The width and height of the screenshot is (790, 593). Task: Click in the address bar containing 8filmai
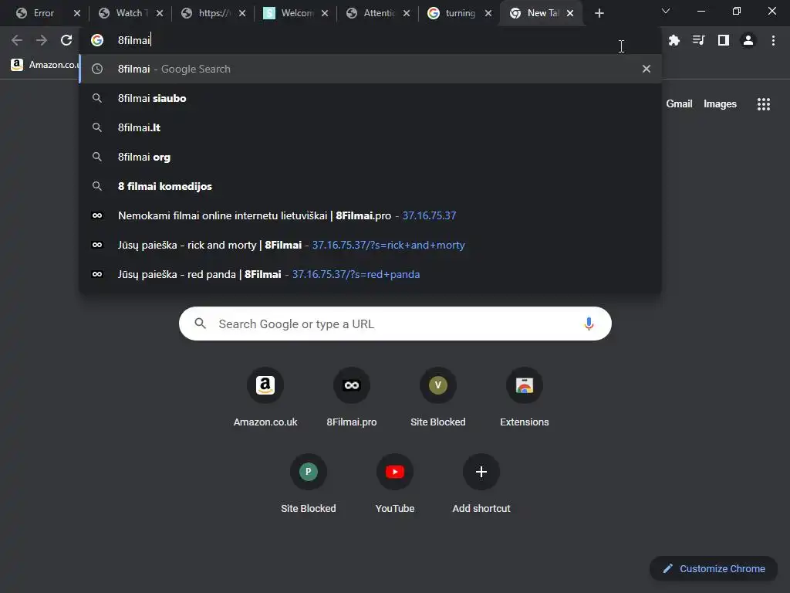tap(370, 40)
